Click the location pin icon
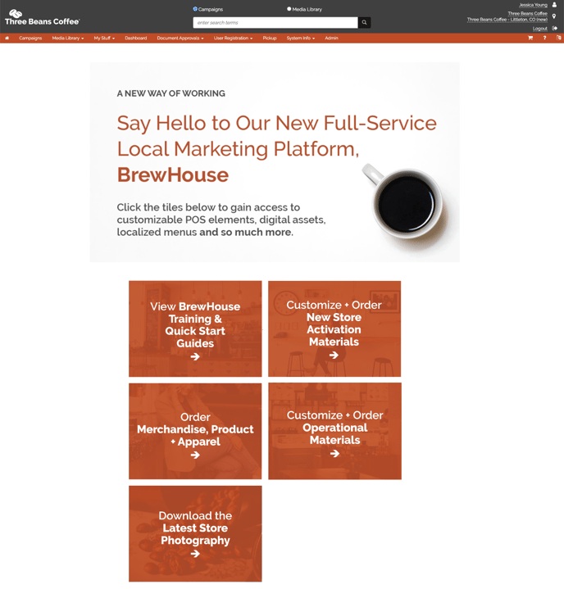564x589 pixels. 554,16
